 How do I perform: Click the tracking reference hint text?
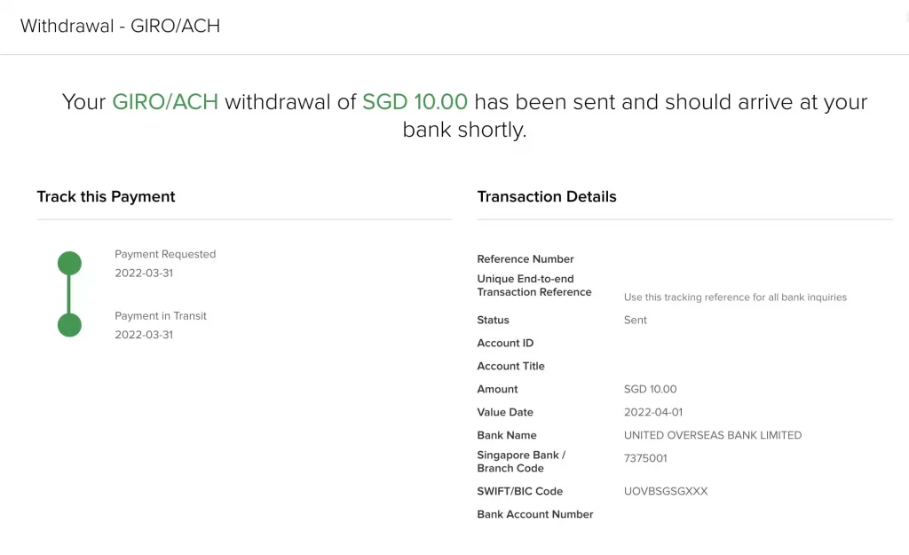pos(735,297)
